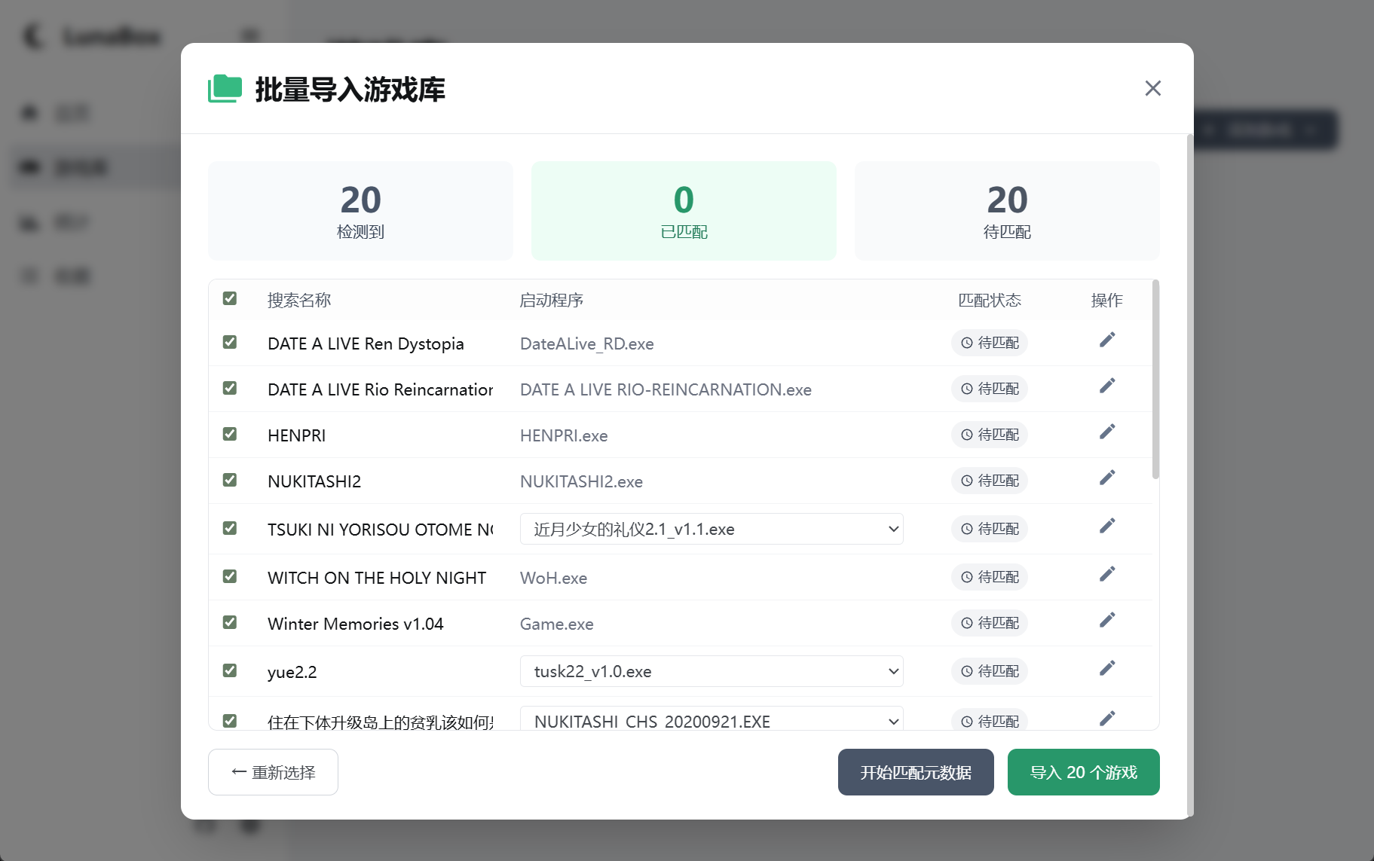
Task: Open the tusk22_v1.0.exe launcher dropdown
Action: (x=711, y=671)
